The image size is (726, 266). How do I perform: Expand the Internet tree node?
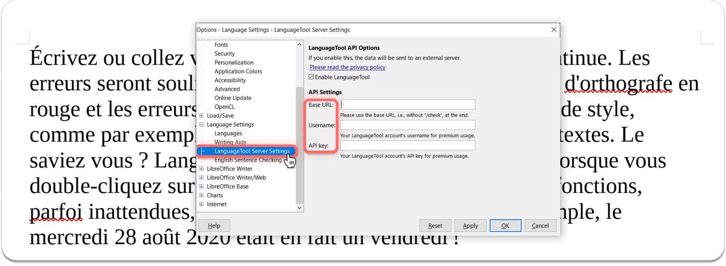click(x=201, y=204)
